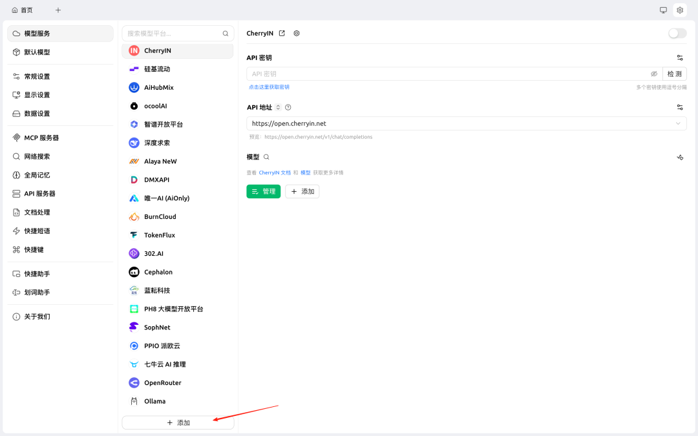698x436 pixels.
Task: Toggle API key visibility eye icon
Action: (x=654, y=74)
